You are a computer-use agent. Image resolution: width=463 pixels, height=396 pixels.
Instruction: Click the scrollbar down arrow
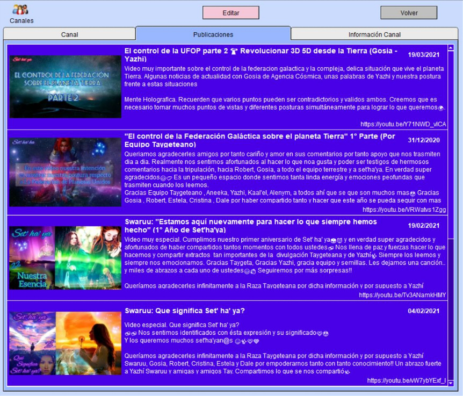coord(451,383)
